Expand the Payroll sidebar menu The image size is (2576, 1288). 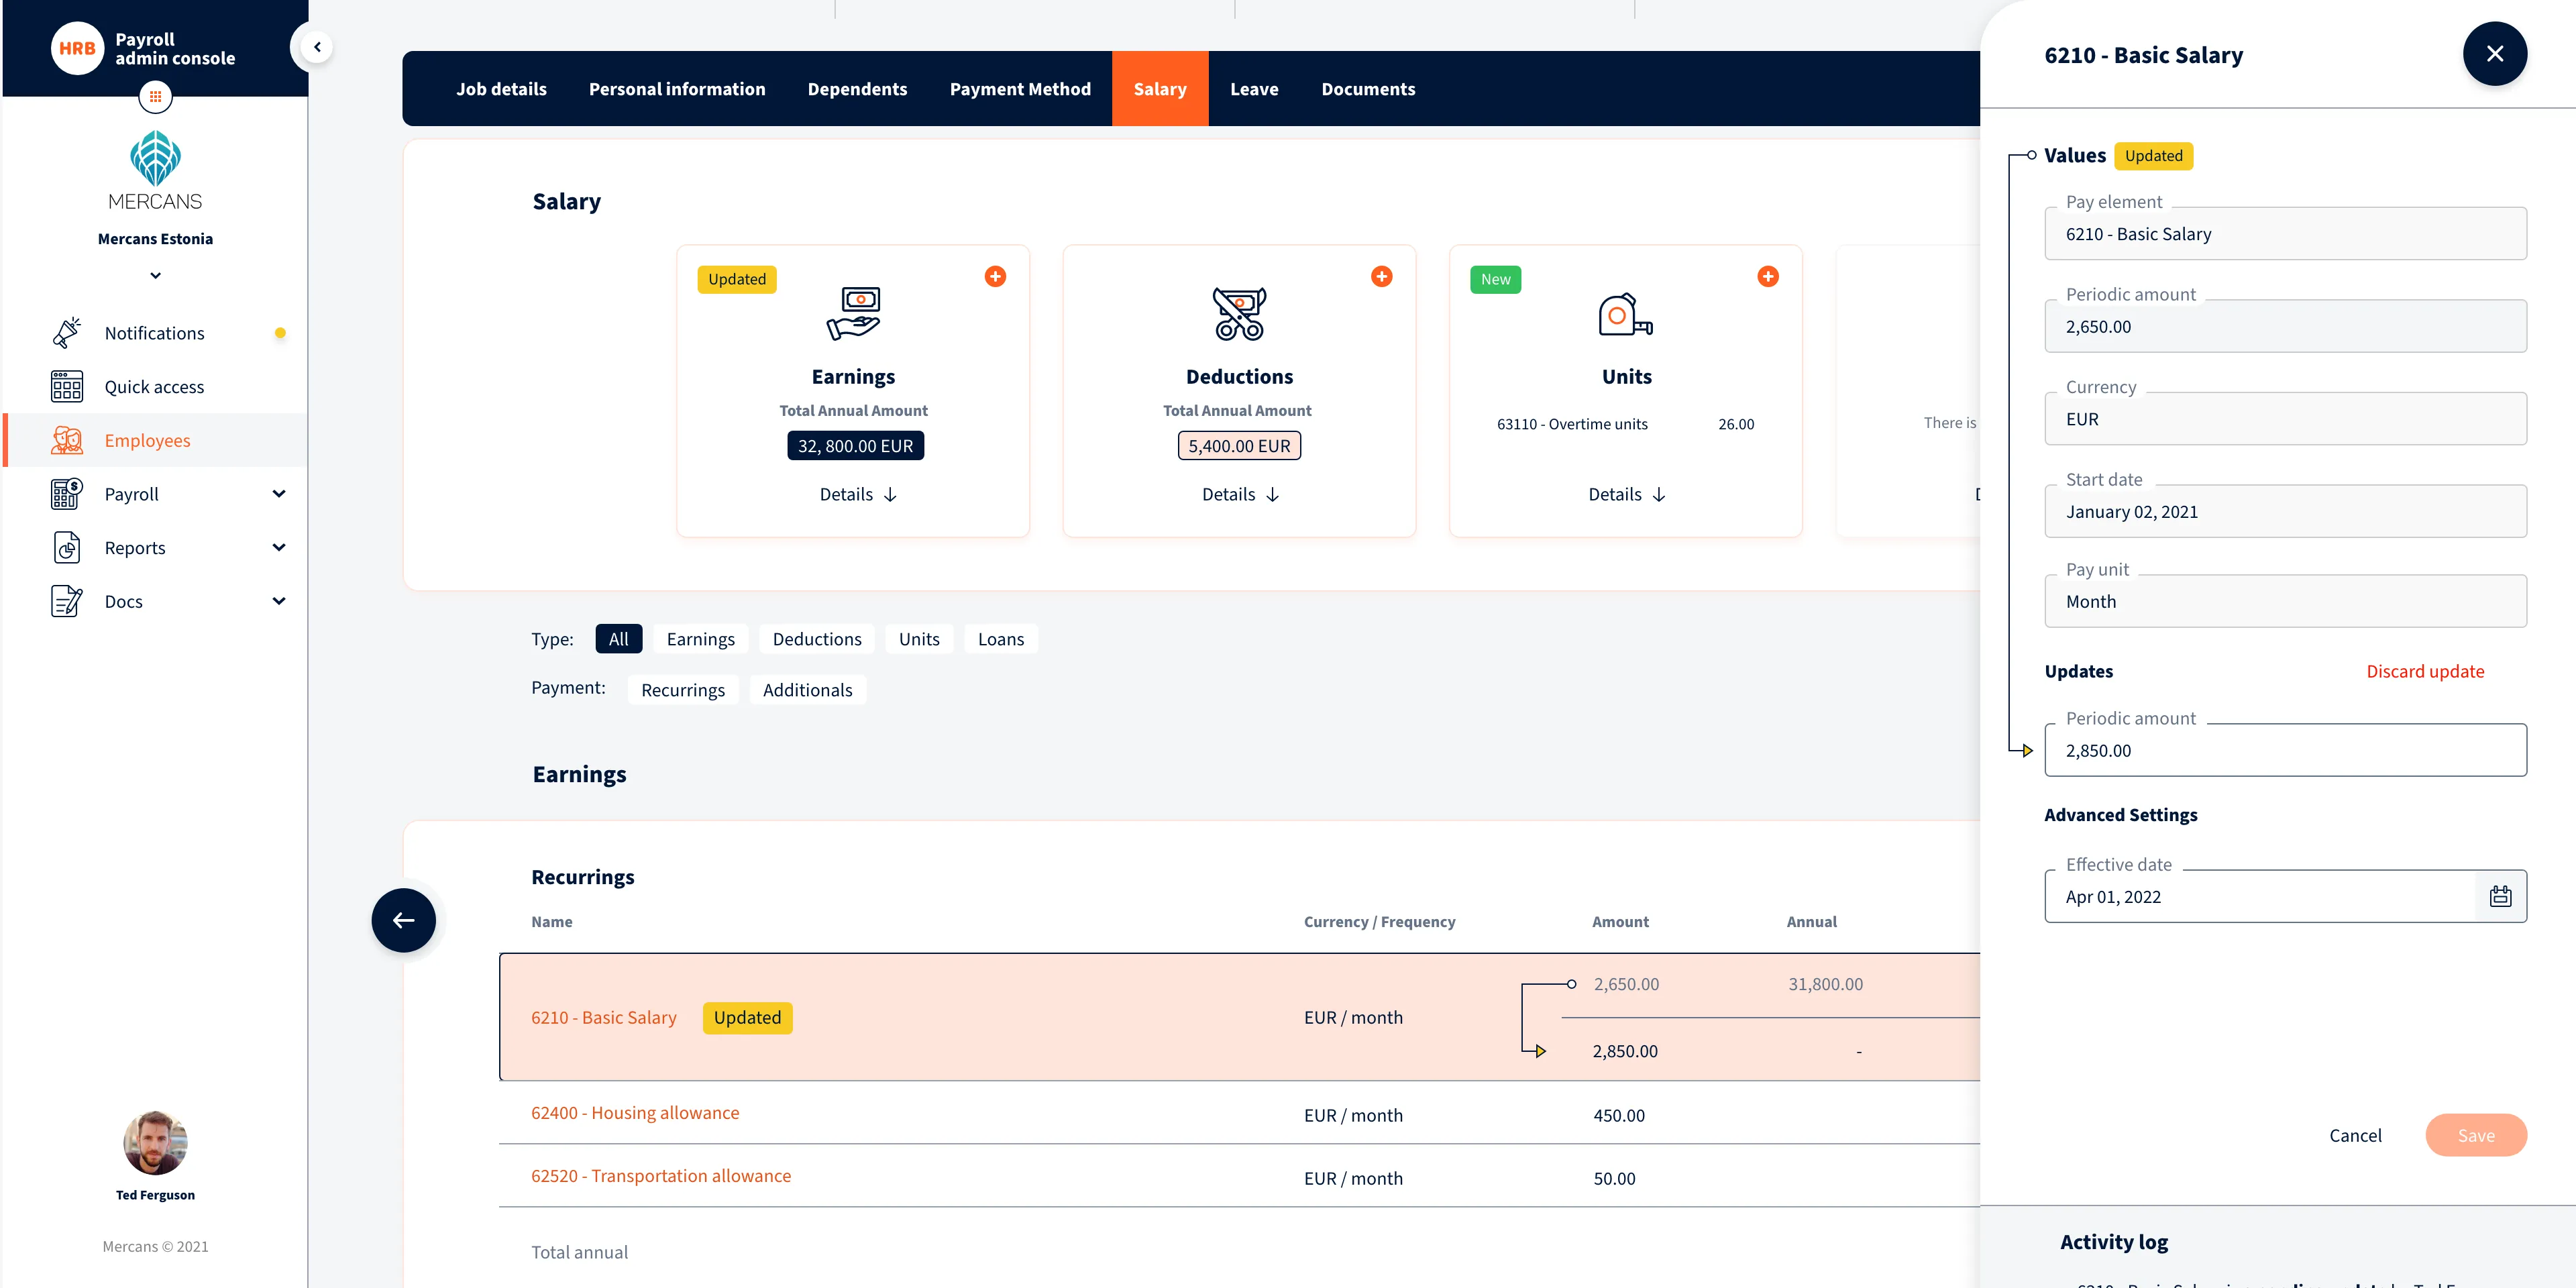[279, 494]
